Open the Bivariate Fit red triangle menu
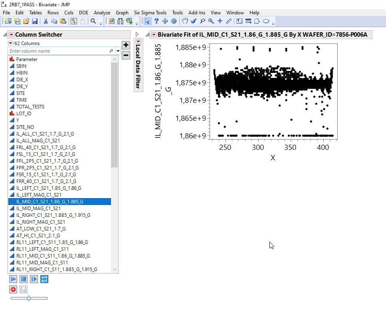This screenshot has width=386, height=309. tap(154, 35)
